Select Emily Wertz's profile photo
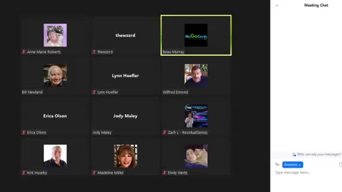The height and width of the screenshot is (192, 342). [196, 156]
